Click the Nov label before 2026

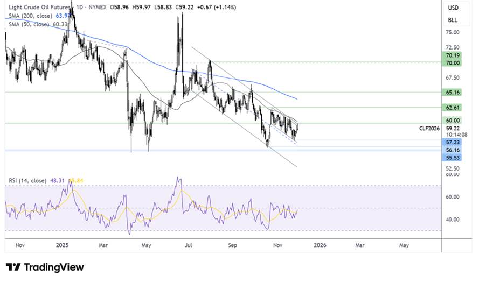(277, 245)
